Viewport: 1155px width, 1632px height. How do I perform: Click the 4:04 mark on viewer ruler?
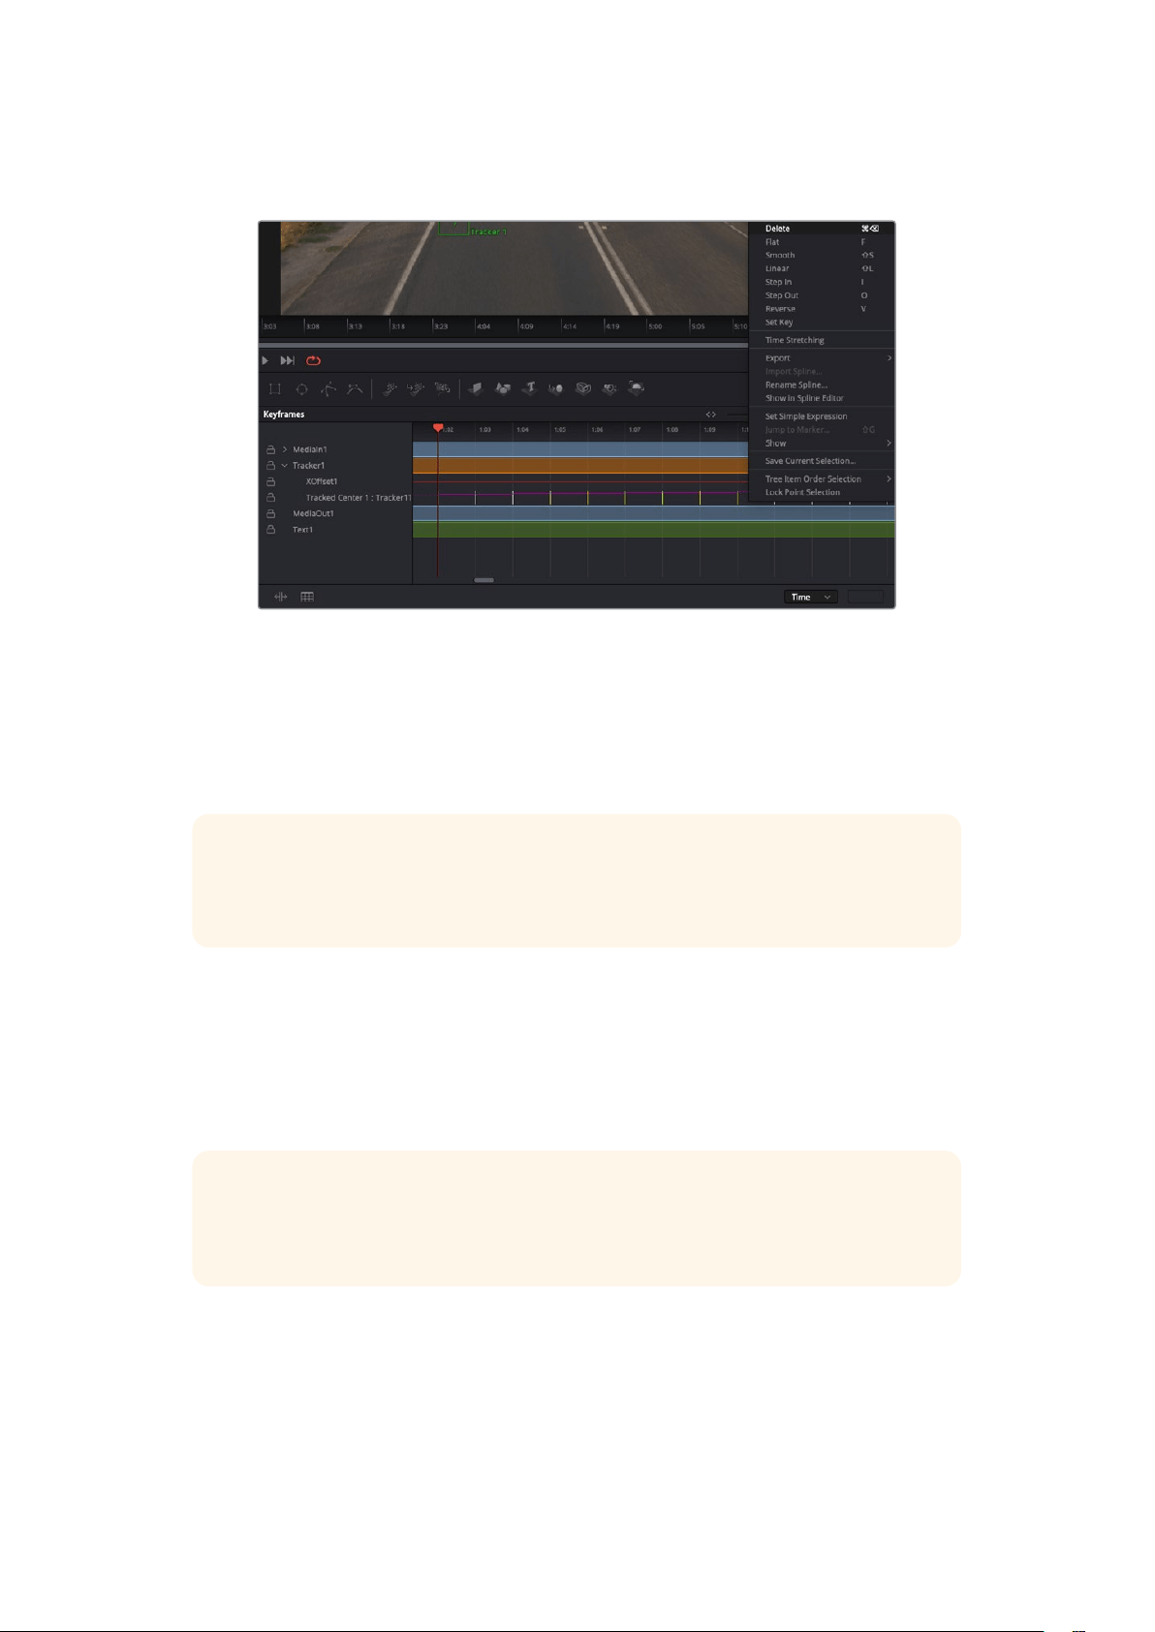484,326
